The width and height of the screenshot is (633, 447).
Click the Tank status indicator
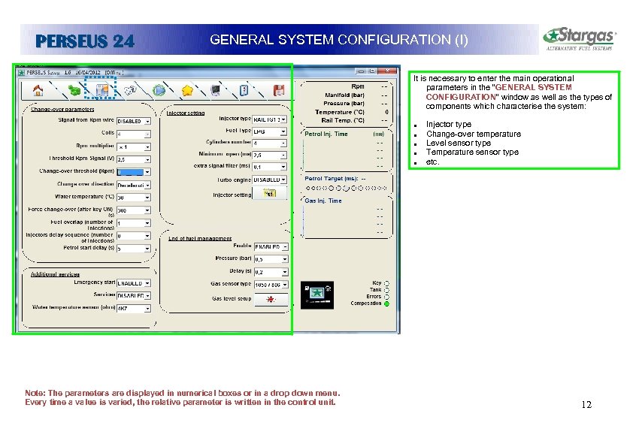(386, 290)
